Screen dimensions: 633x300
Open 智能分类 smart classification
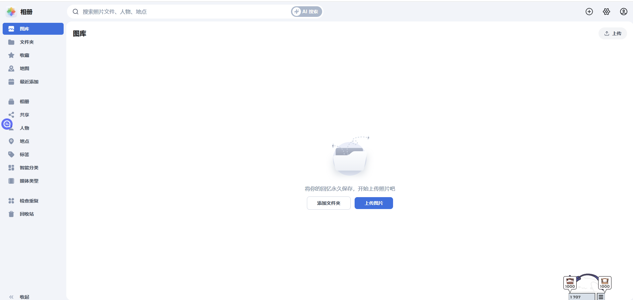coord(29,168)
